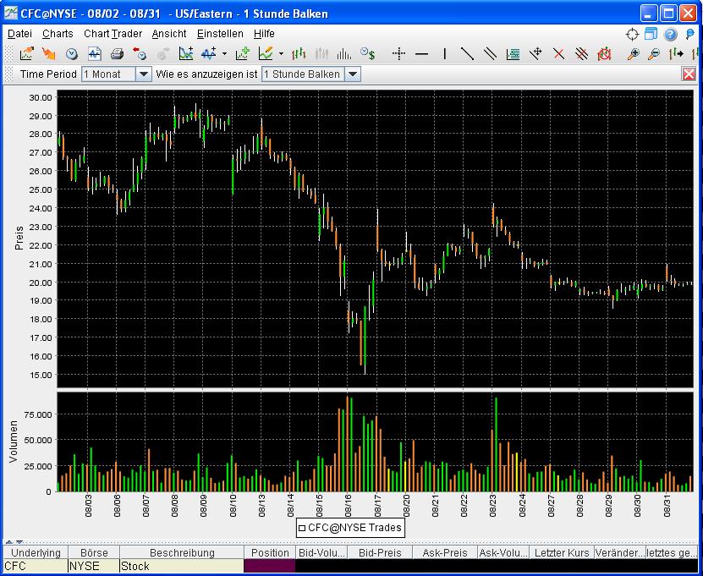
Task: Click the clock time settings icon
Action: click(x=72, y=54)
